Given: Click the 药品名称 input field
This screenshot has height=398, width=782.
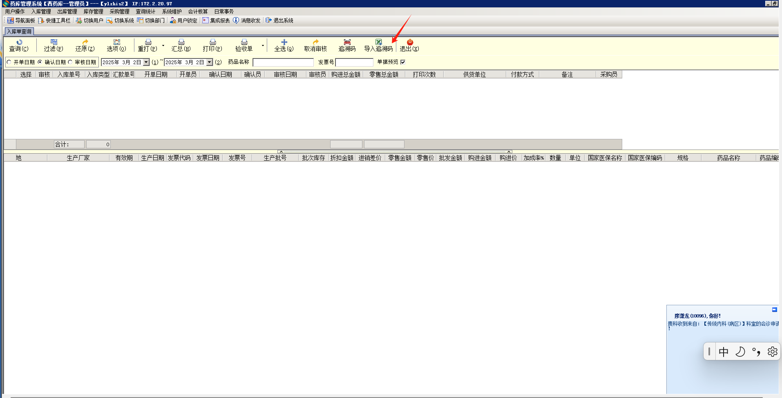Looking at the screenshot, I should 283,62.
